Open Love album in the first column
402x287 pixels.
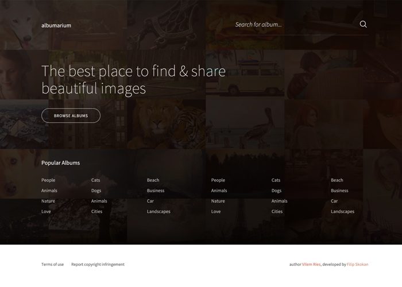coord(46,211)
